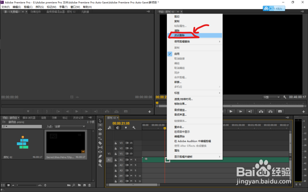This screenshot has height=192, width=308.
Task: Select the Rate Stretch tool
Action: 100,139
